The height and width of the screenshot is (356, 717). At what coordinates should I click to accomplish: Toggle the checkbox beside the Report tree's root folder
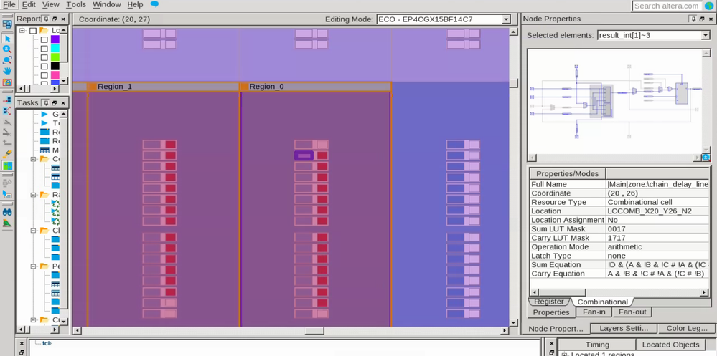(33, 31)
